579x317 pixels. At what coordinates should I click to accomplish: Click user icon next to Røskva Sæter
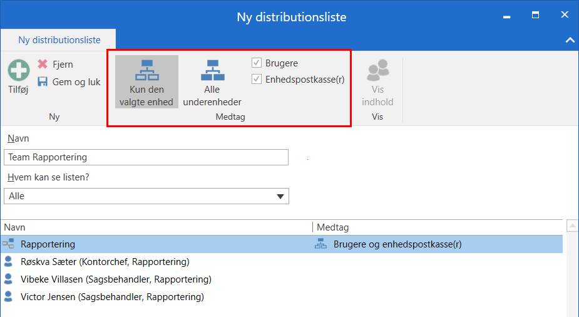point(8,262)
